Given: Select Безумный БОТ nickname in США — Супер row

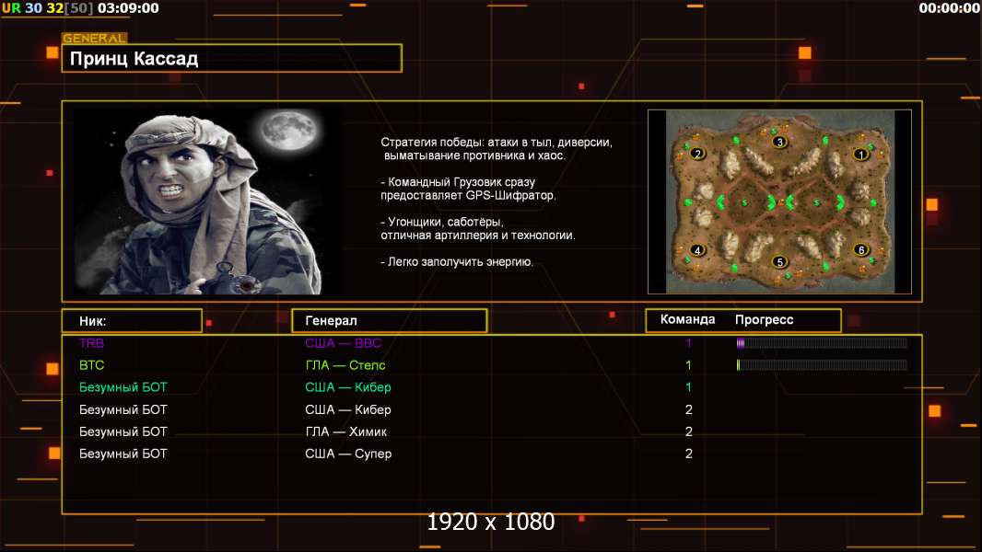Looking at the screenshot, I should [x=123, y=454].
